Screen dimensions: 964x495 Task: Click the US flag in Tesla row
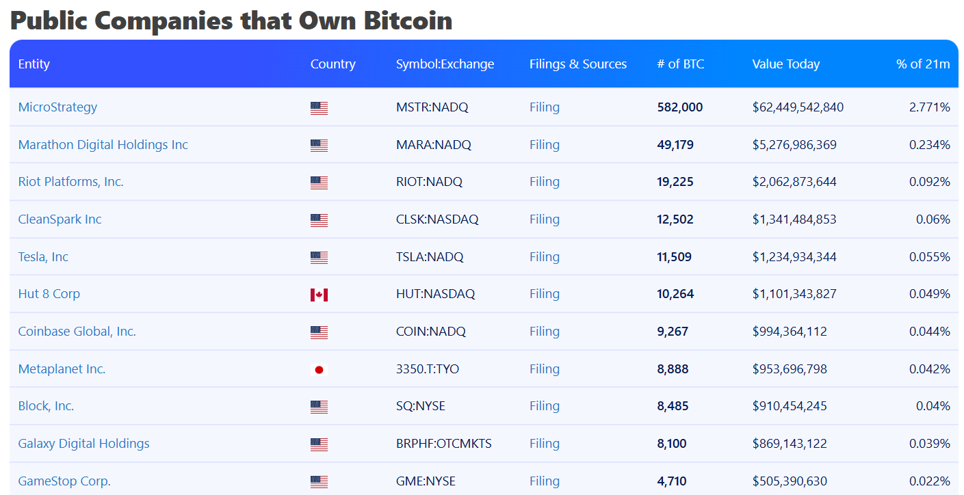[x=319, y=258]
